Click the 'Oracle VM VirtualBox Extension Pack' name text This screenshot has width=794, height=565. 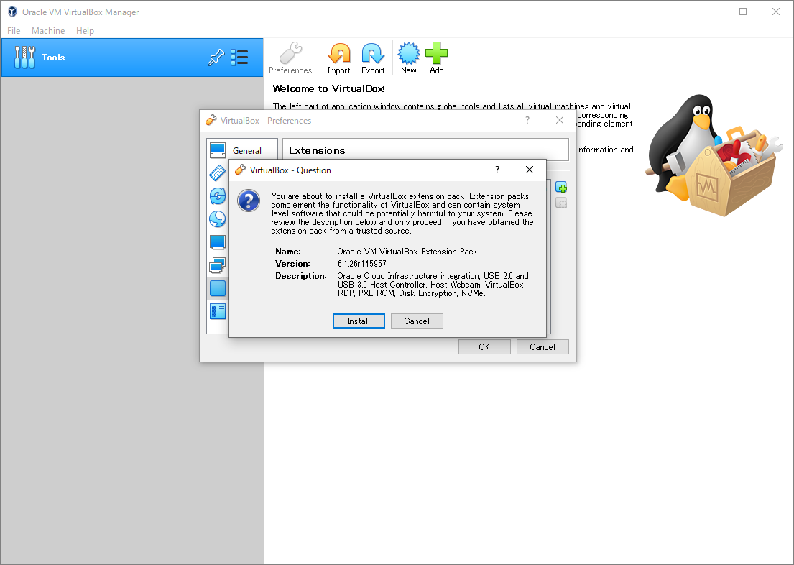tap(407, 252)
